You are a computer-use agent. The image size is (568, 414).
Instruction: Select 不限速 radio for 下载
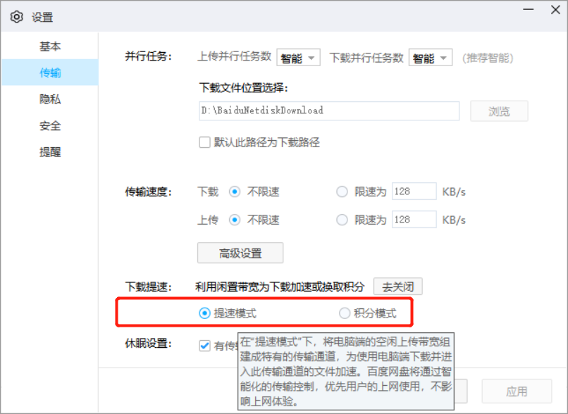pyautogui.click(x=235, y=192)
